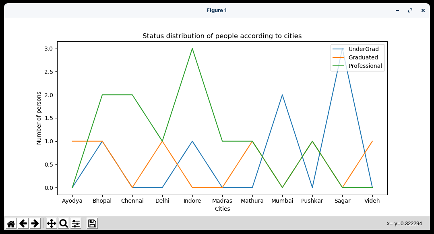Minimize the Figure 1 window

[397, 10]
